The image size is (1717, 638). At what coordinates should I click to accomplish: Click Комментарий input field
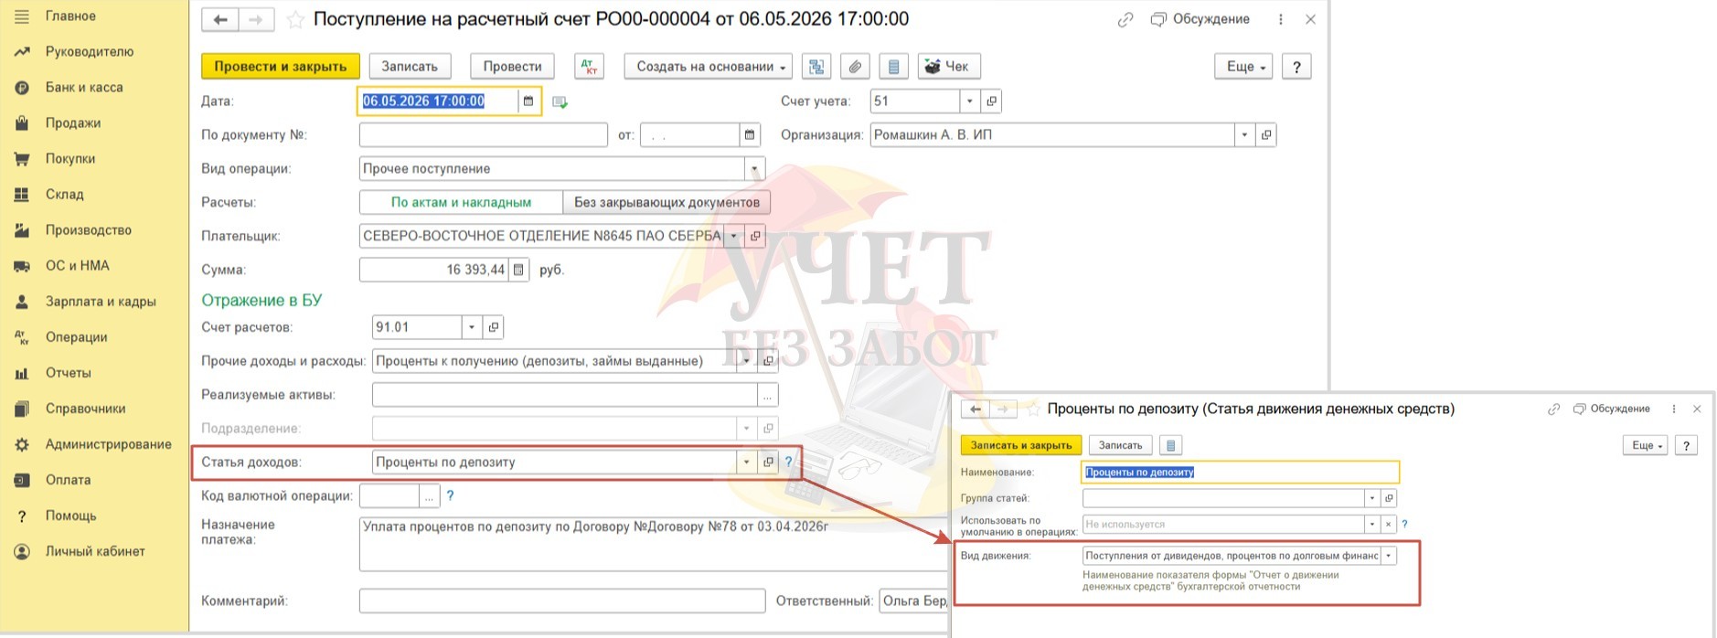click(x=562, y=601)
